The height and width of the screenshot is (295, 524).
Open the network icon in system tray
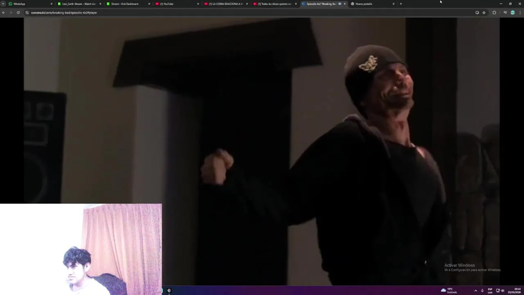tap(498, 290)
